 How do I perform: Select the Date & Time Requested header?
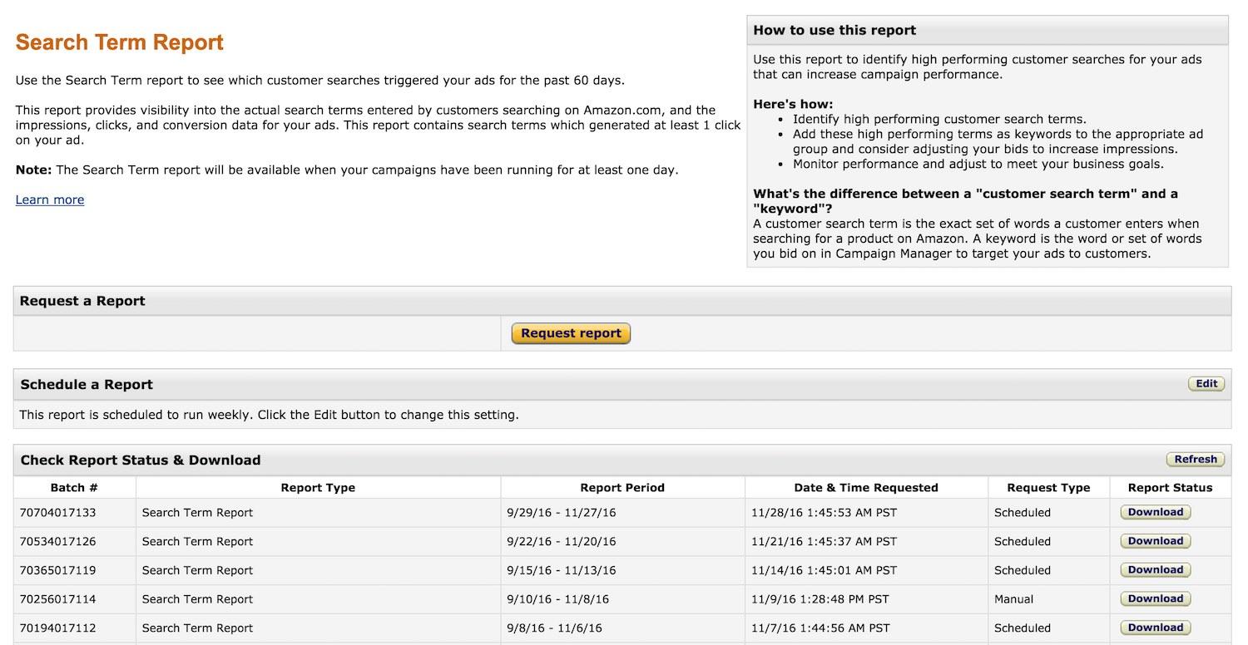point(865,488)
